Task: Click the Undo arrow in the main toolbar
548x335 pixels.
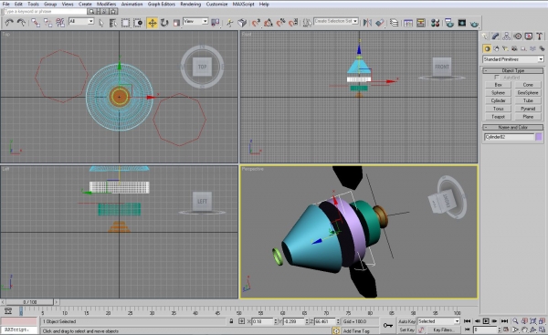Action: click(9, 23)
